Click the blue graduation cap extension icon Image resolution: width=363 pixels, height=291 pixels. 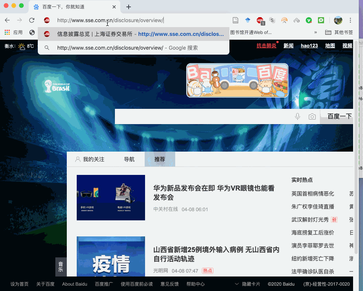pyautogui.click(x=248, y=20)
